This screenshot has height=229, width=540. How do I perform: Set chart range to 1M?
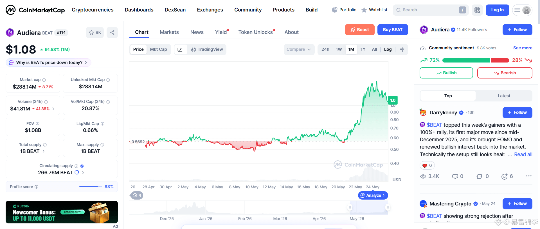[351, 50]
